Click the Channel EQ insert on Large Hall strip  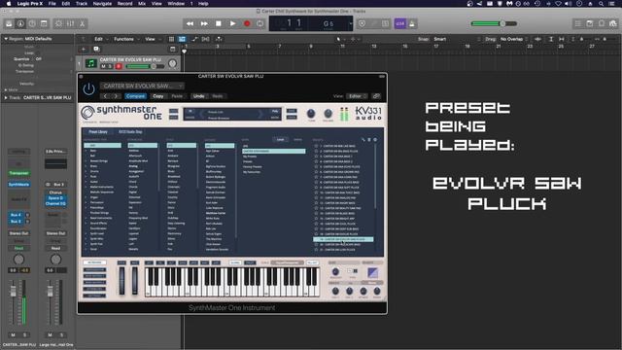click(x=55, y=203)
